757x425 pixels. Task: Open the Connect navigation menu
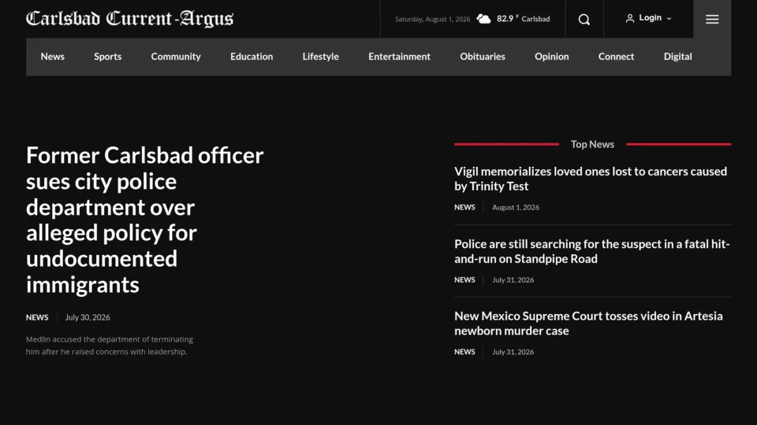coord(616,57)
